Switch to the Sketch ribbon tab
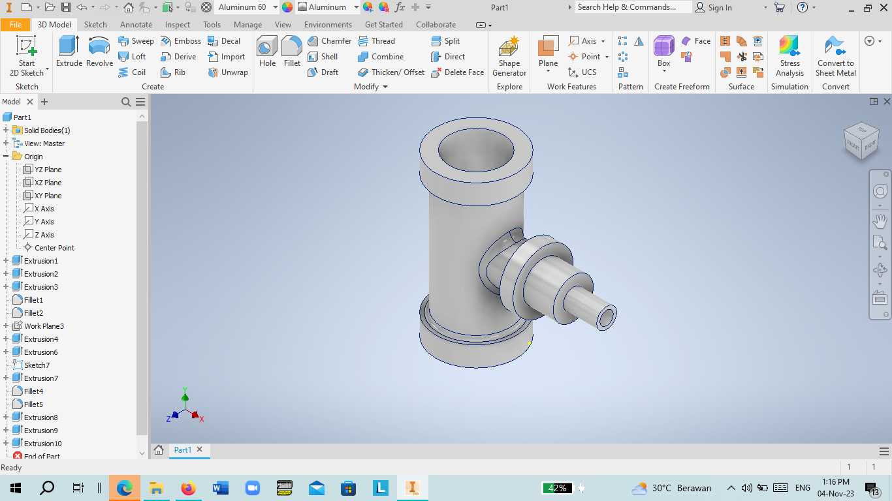 pos(95,25)
